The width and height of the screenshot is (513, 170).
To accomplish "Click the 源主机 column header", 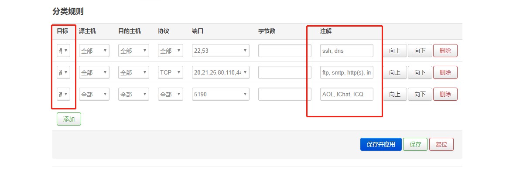I will pyautogui.click(x=88, y=31).
